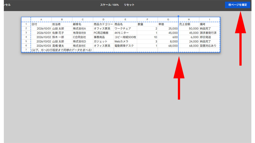Click the 商品名 header cell

click(125, 24)
